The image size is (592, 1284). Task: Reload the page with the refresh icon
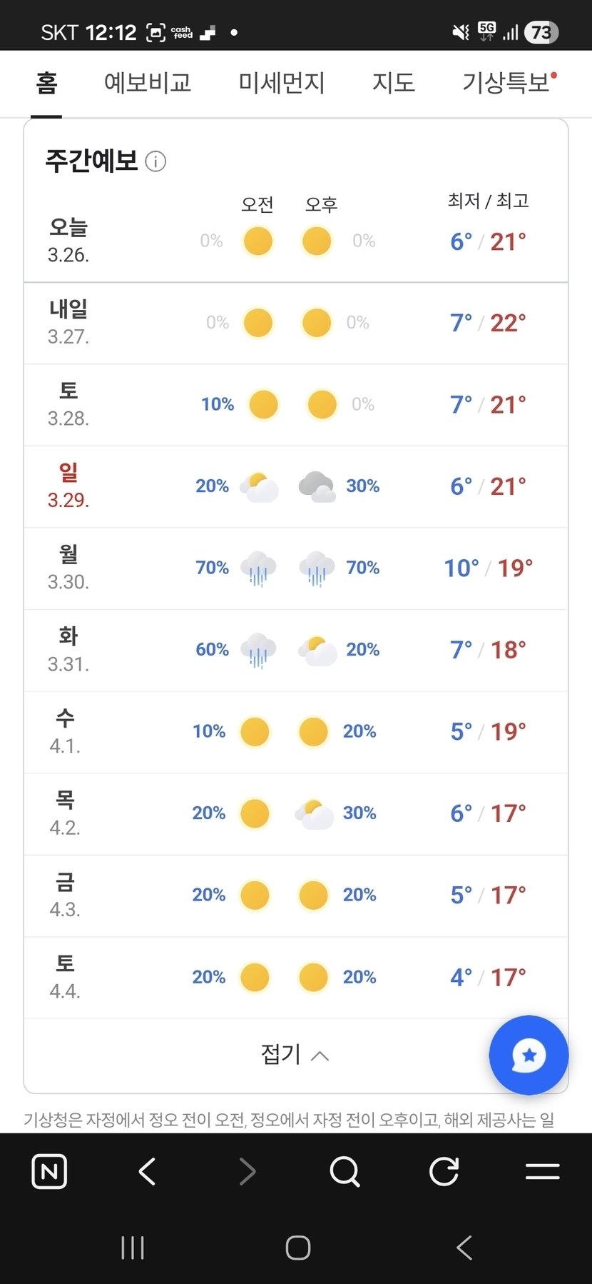[x=444, y=1172]
